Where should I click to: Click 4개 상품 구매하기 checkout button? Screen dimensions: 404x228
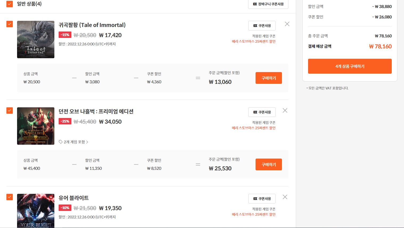pos(350,66)
